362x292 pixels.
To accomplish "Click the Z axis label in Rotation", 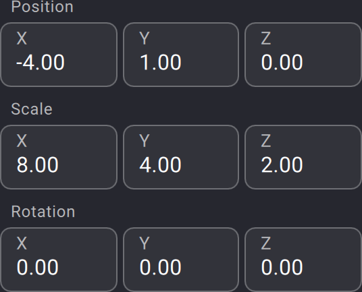I will click(x=265, y=243).
